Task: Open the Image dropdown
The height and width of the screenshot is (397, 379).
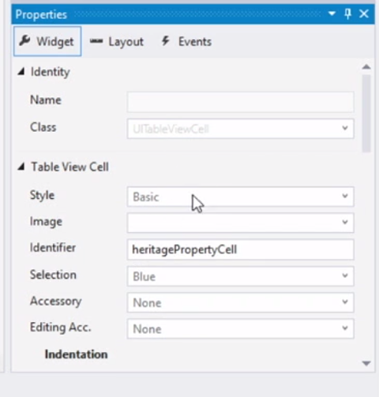Action: click(x=240, y=223)
